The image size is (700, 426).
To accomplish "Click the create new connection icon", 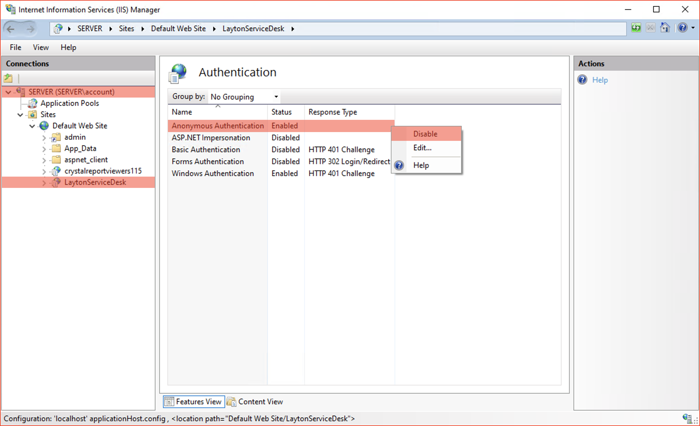I will [8, 78].
